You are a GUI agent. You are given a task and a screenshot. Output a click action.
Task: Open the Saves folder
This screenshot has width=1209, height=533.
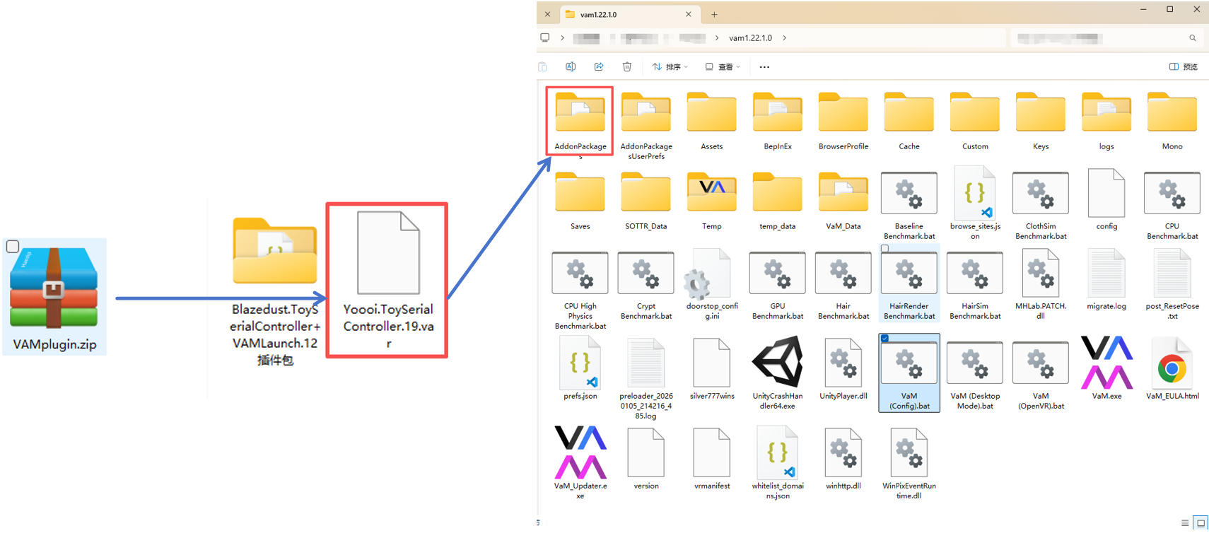click(x=580, y=201)
